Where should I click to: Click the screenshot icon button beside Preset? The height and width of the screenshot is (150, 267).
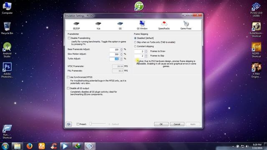(69, 124)
